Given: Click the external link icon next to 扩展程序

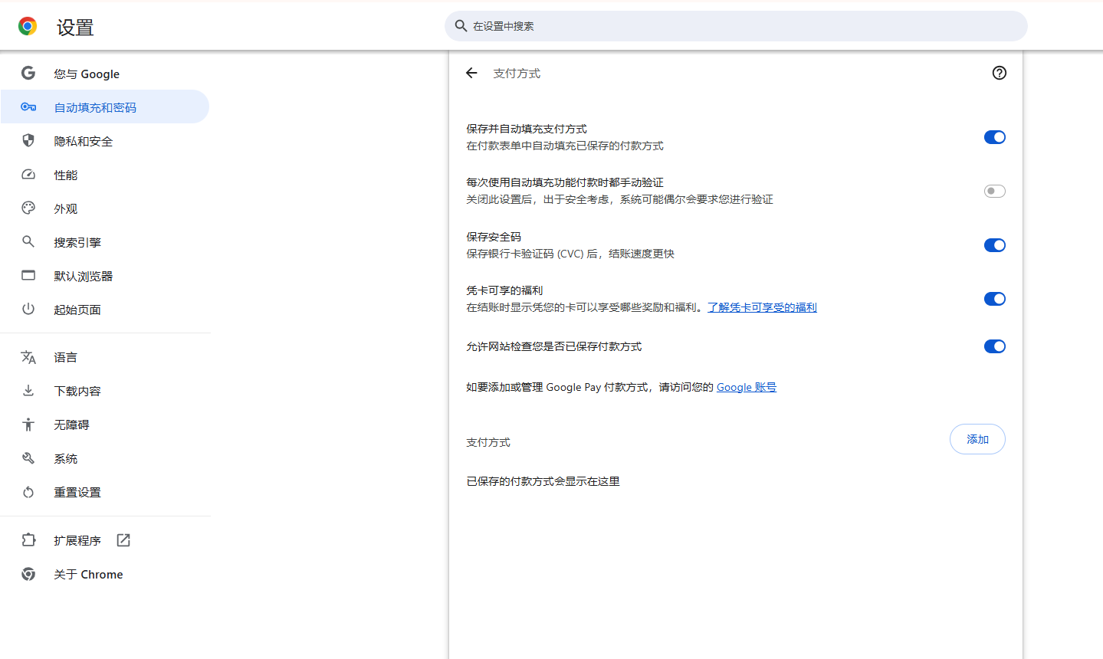Looking at the screenshot, I should pyautogui.click(x=123, y=540).
